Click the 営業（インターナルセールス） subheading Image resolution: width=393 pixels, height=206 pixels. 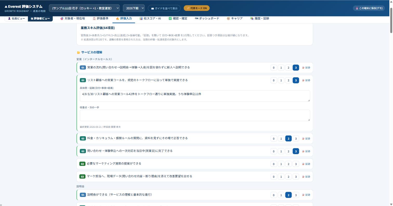click(x=94, y=59)
